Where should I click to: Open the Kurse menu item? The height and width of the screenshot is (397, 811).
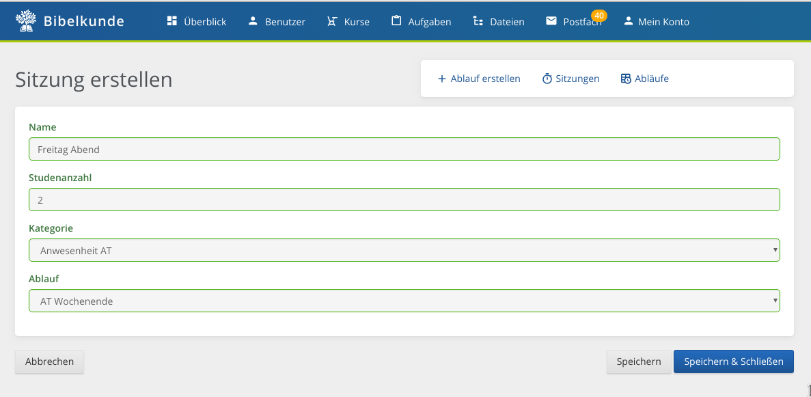point(348,22)
